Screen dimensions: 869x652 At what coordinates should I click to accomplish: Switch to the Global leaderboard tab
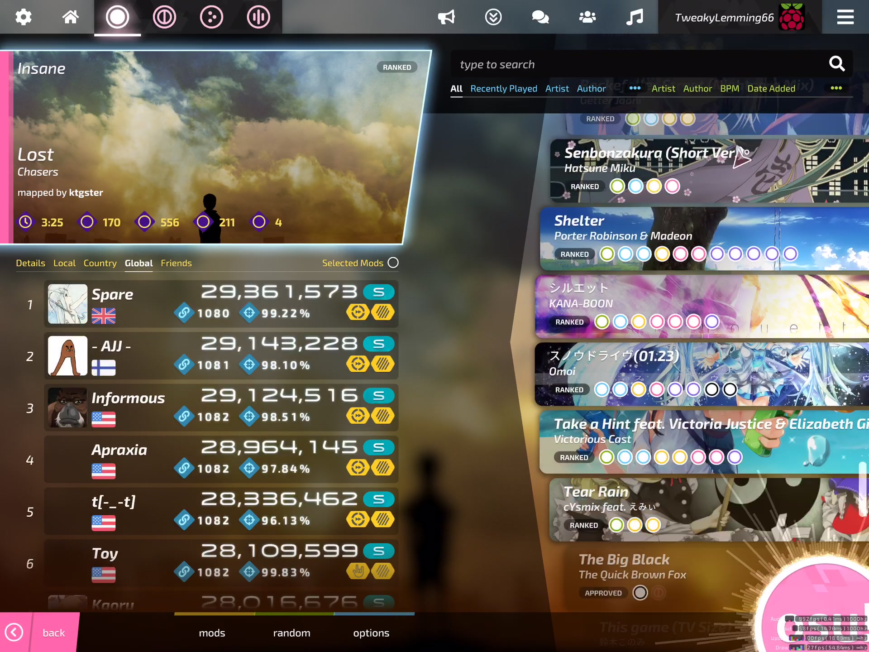coord(139,263)
